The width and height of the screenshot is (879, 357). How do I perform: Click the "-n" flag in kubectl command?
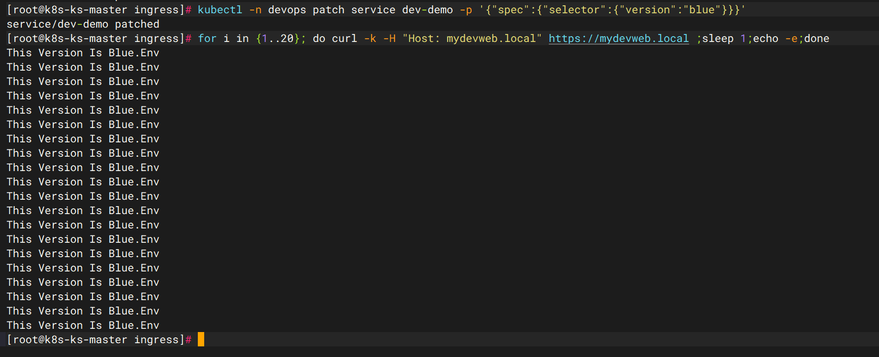pos(255,10)
